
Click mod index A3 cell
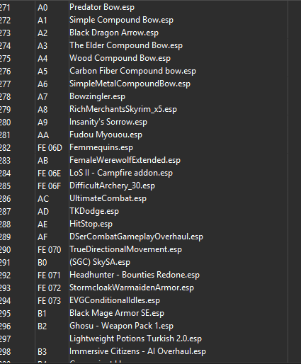(x=42, y=46)
